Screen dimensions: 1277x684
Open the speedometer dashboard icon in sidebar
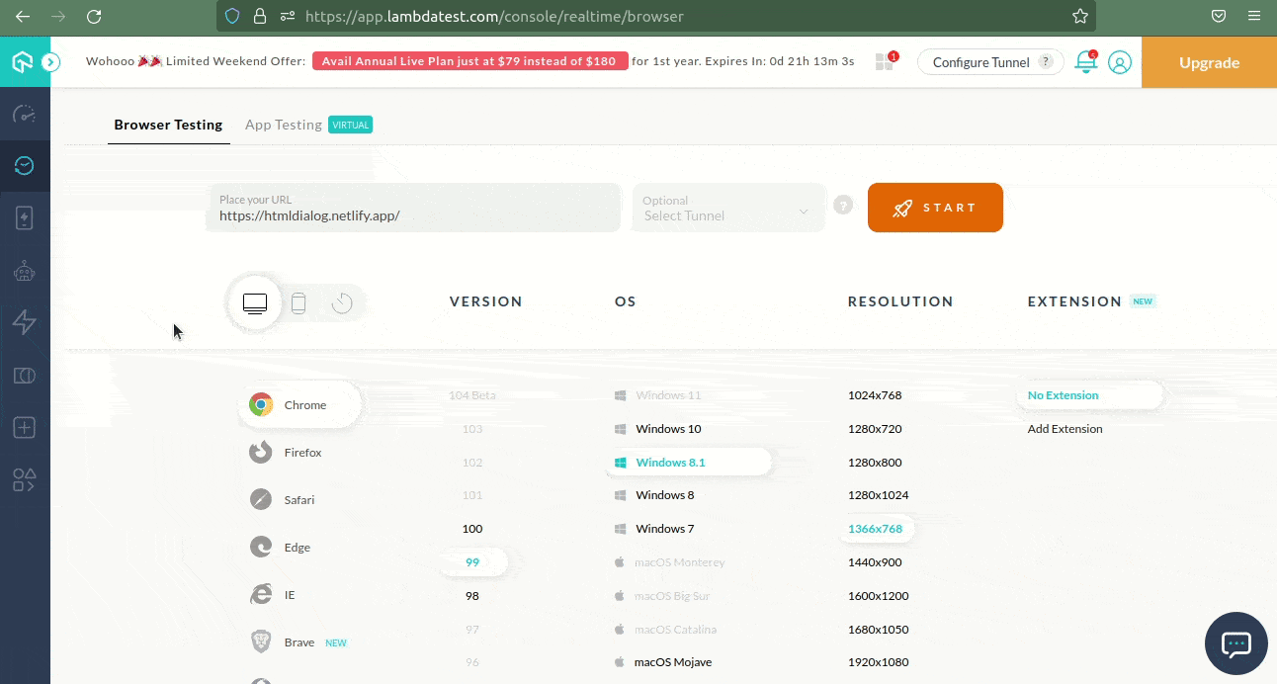click(x=27, y=114)
